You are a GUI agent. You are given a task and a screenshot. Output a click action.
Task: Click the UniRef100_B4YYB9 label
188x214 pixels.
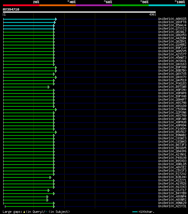172,193
